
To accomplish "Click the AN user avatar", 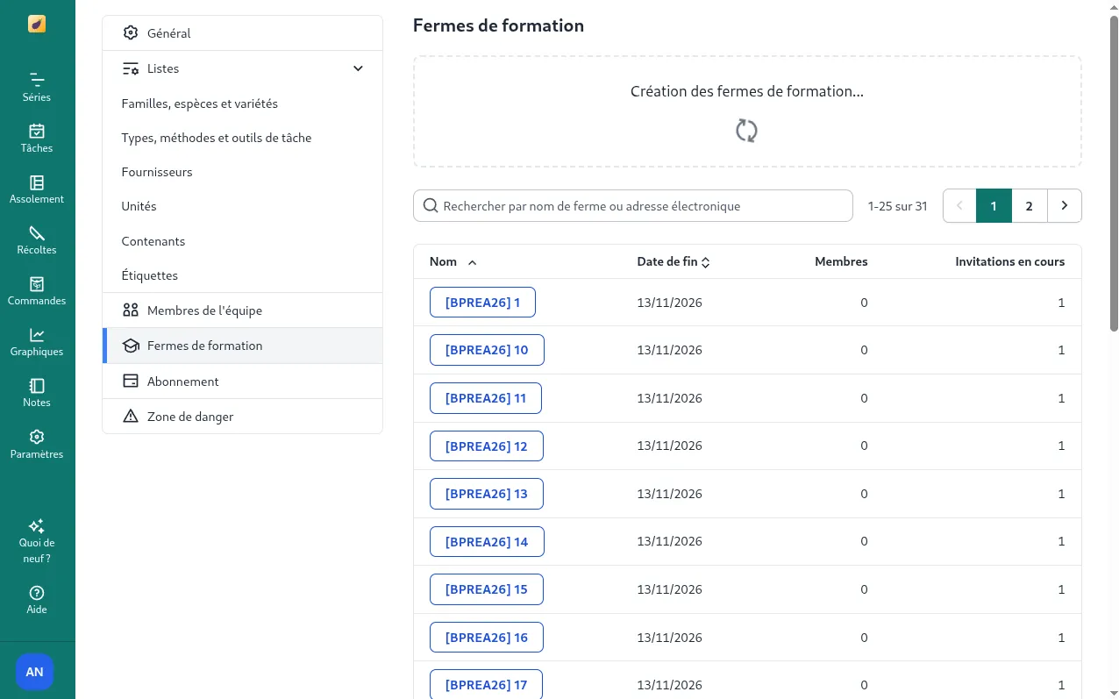I will point(34,672).
